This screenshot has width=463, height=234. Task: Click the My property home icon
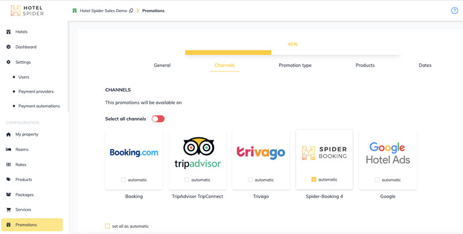(x=9, y=134)
